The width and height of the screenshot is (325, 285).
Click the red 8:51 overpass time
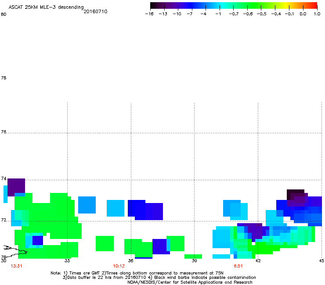pyautogui.click(x=238, y=266)
